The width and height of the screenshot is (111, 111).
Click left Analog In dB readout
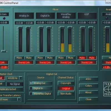(x=19, y=23)
